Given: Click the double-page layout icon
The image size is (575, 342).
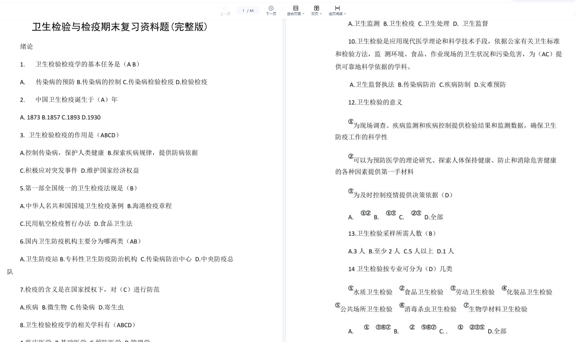Looking at the screenshot, I should [x=316, y=8].
